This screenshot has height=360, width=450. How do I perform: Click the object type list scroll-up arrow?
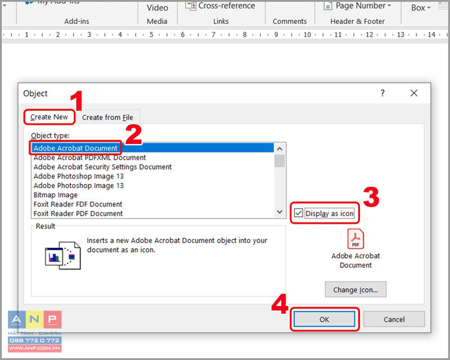pyautogui.click(x=280, y=148)
